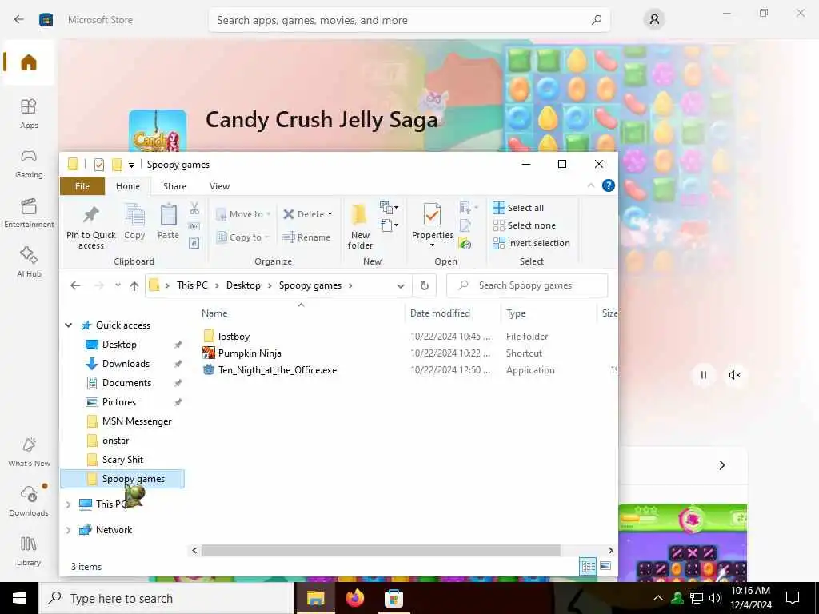The width and height of the screenshot is (819, 614).
Task: Click Desktop in address breadcrumb
Action: click(243, 285)
